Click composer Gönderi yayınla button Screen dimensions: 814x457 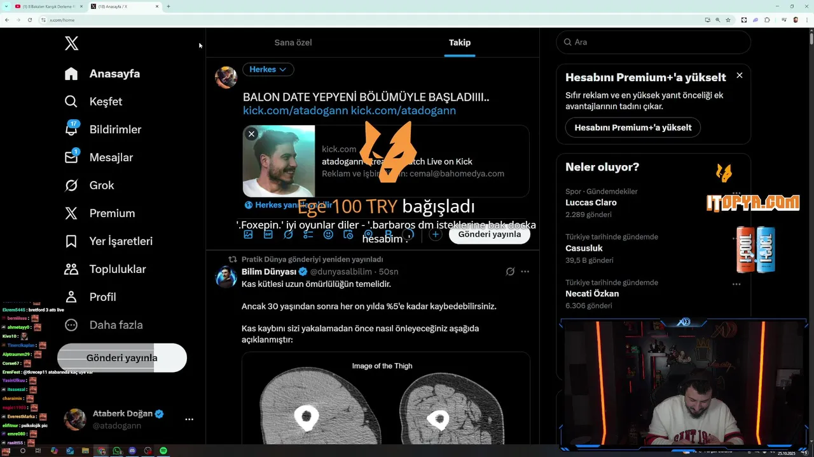pyautogui.click(x=490, y=234)
